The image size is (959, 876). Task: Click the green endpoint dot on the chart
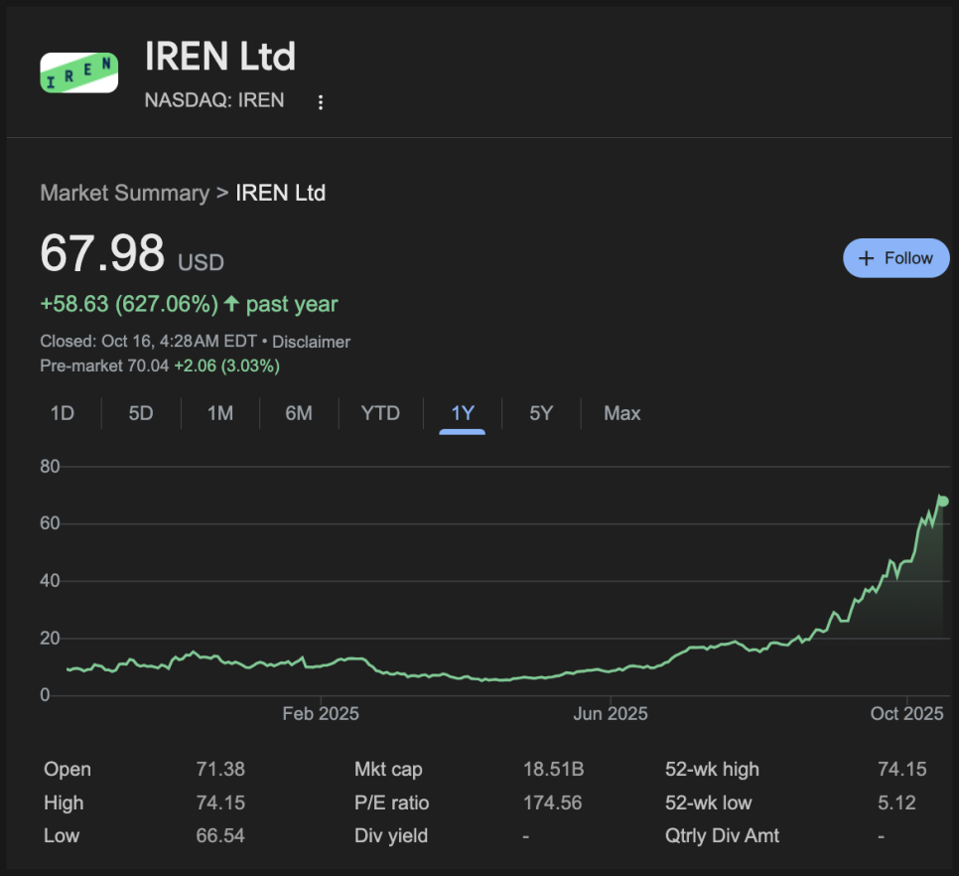tap(943, 502)
